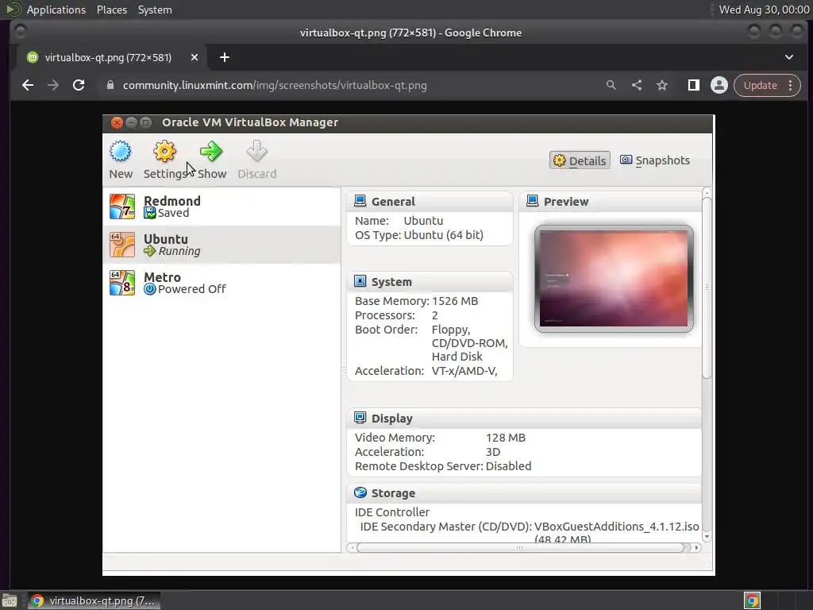The image size is (813, 610).
Task: Click the Display section header
Action: (x=524, y=418)
